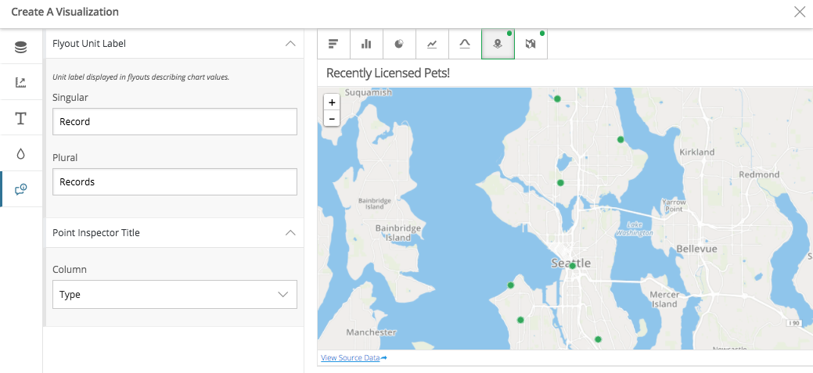Open the Flyout details speech bubble icon
This screenshot has height=373, width=813.
pyautogui.click(x=21, y=189)
